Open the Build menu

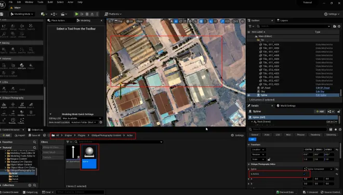[x=50, y=2]
